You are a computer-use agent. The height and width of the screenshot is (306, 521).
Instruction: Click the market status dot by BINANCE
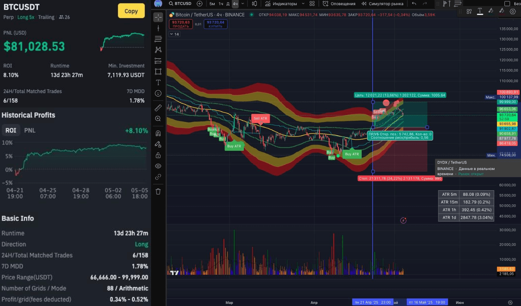click(252, 15)
